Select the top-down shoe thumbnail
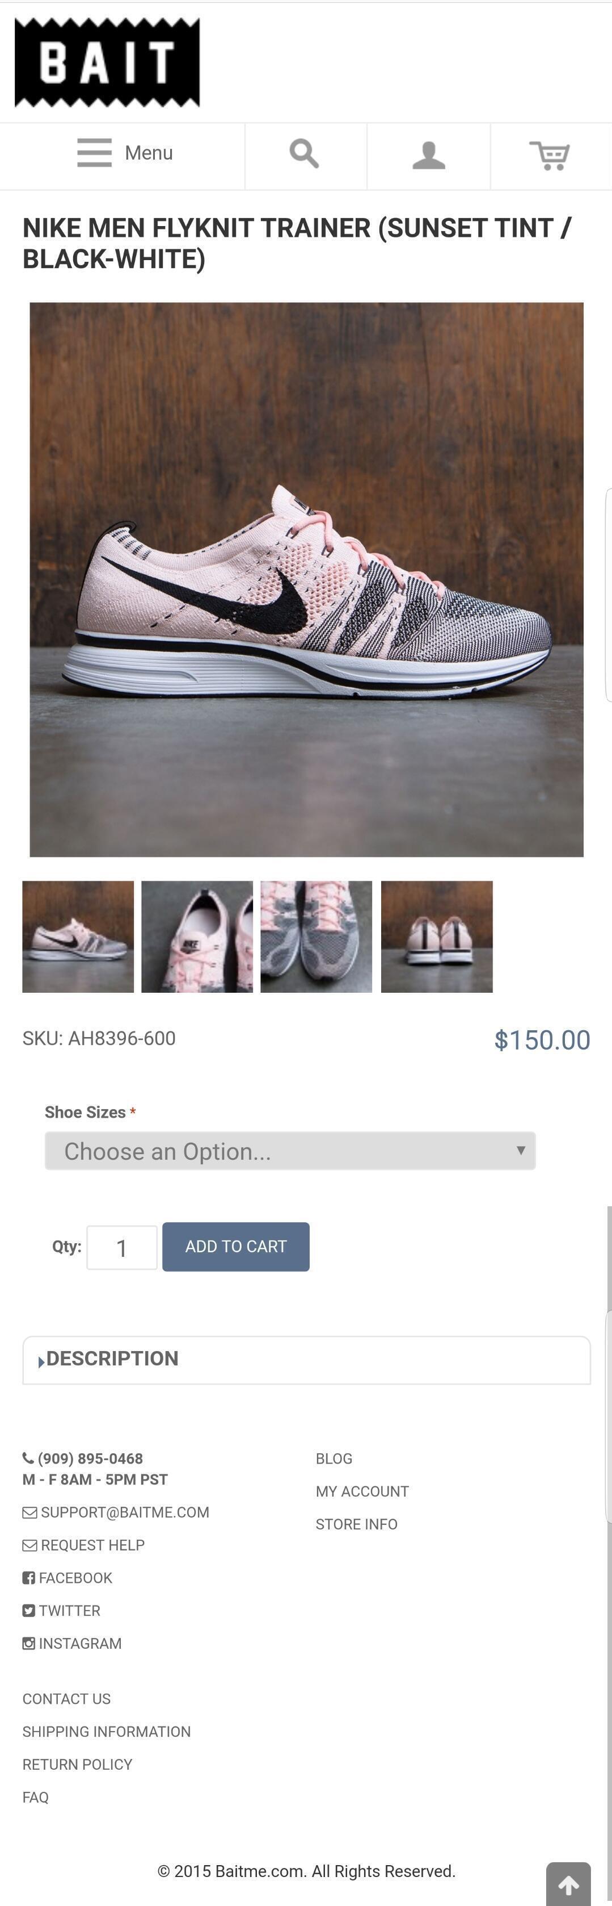 click(x=316, y=936)
